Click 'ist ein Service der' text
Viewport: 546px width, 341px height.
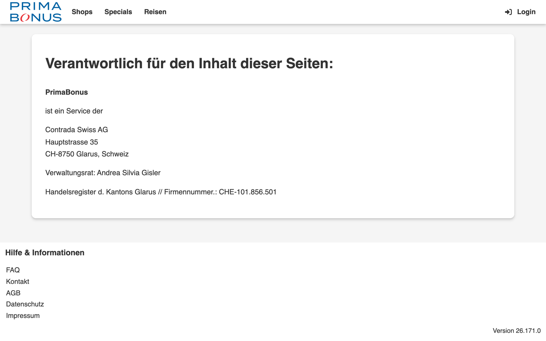(74, 111)
